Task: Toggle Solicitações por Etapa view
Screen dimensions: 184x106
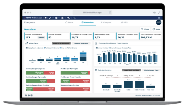Action: pyautogui.click(x=151, y=70)
